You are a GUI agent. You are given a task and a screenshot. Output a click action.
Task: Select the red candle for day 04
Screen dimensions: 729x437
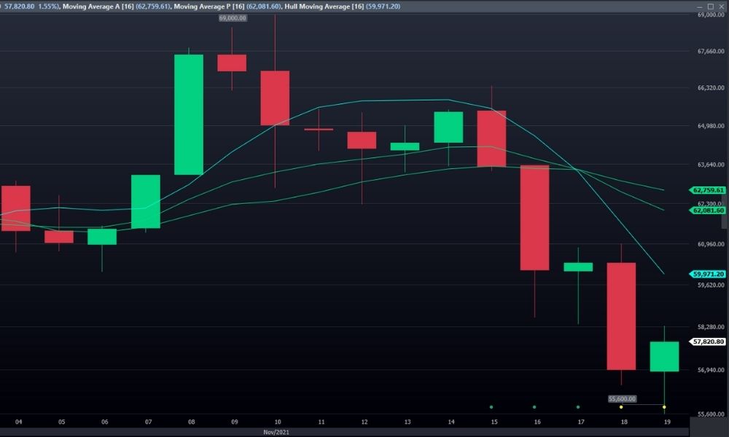(x=16, y=208)
